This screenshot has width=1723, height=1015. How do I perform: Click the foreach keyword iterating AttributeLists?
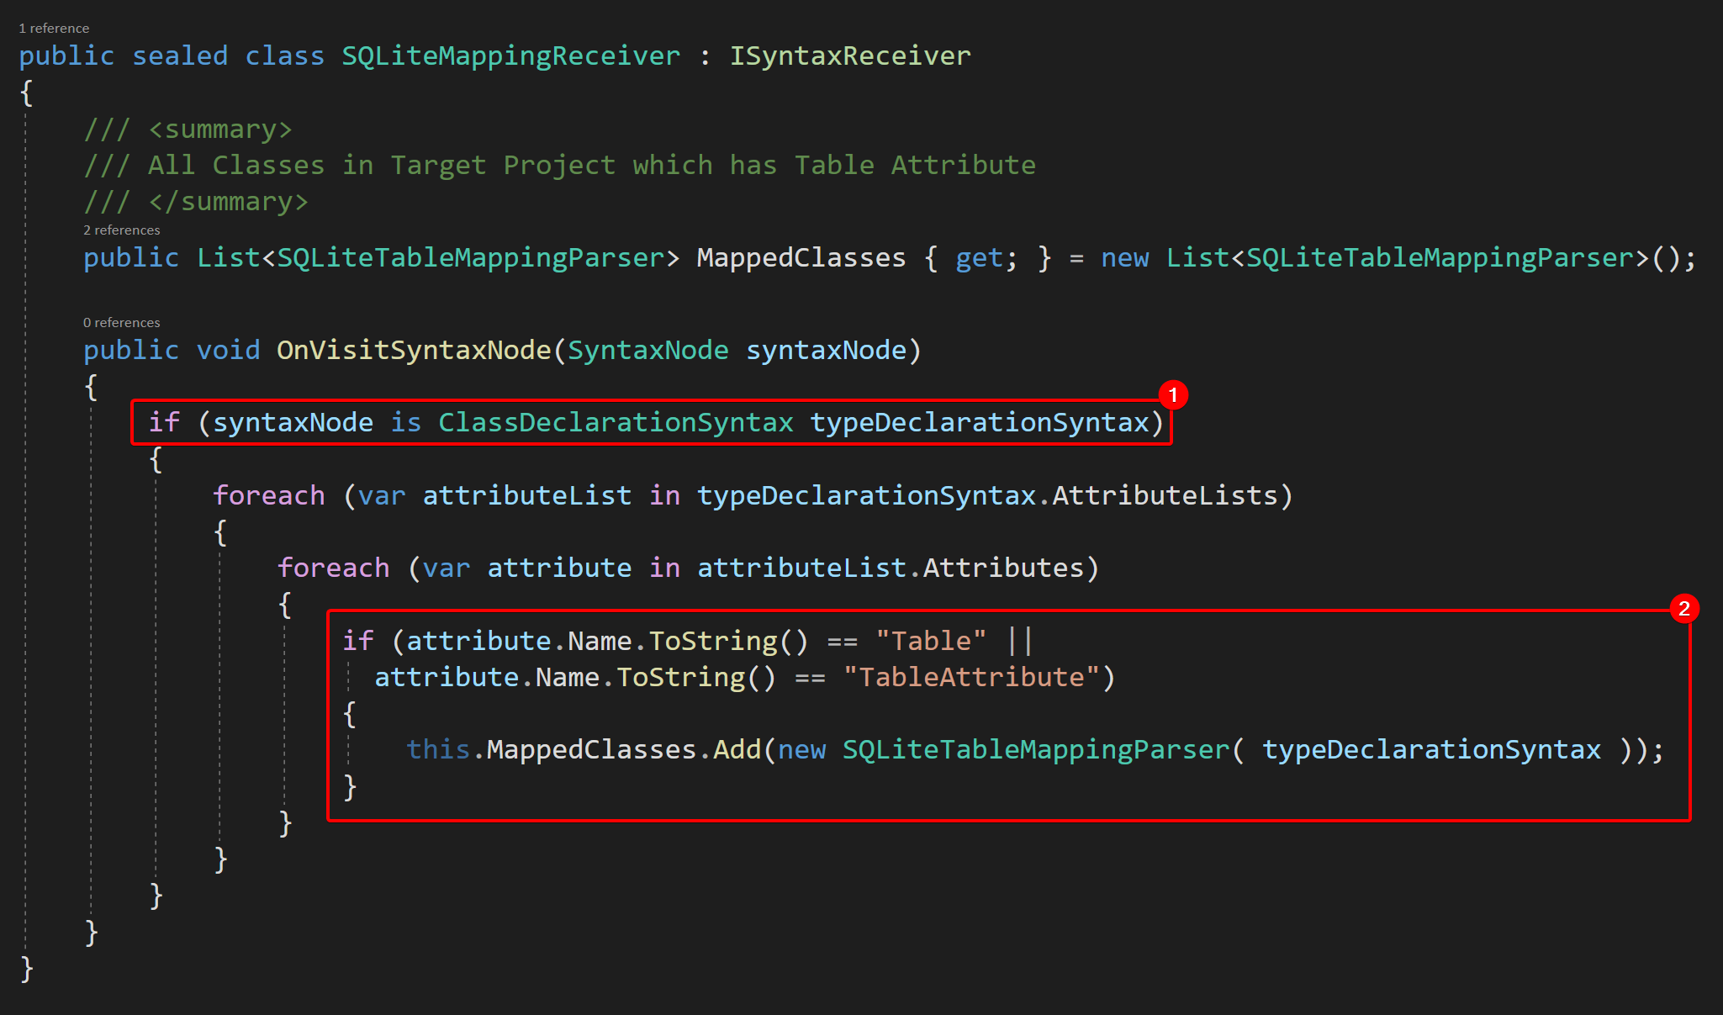tap(267, 495)
